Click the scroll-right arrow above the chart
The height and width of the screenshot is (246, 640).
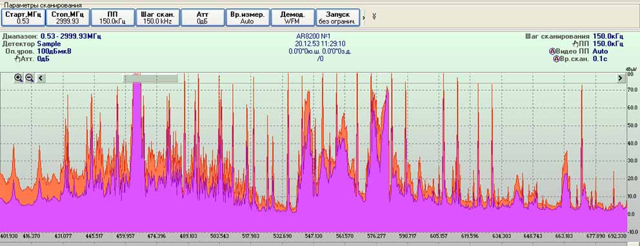[621, 78]
